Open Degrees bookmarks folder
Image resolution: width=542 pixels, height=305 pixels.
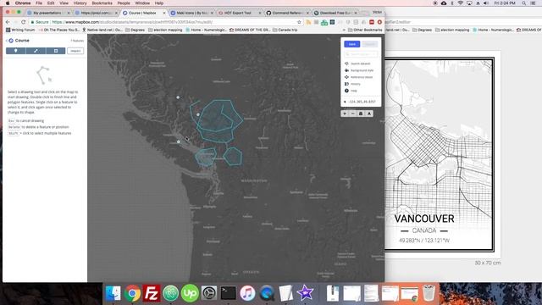pyautogui.click(x=135, y=30)
